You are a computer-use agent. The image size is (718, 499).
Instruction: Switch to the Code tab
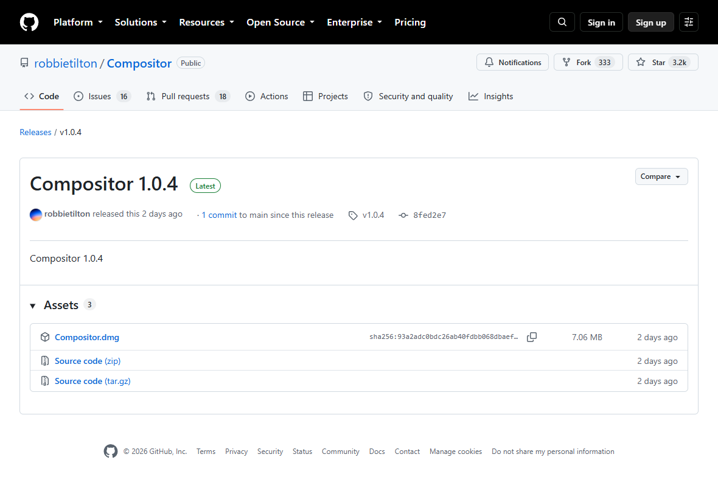(41, 96)
